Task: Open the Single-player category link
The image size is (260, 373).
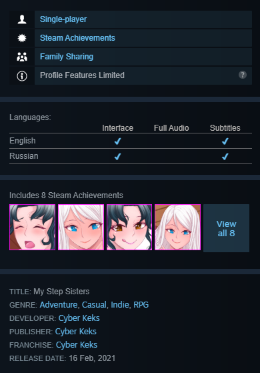Action: pos(63,19)
